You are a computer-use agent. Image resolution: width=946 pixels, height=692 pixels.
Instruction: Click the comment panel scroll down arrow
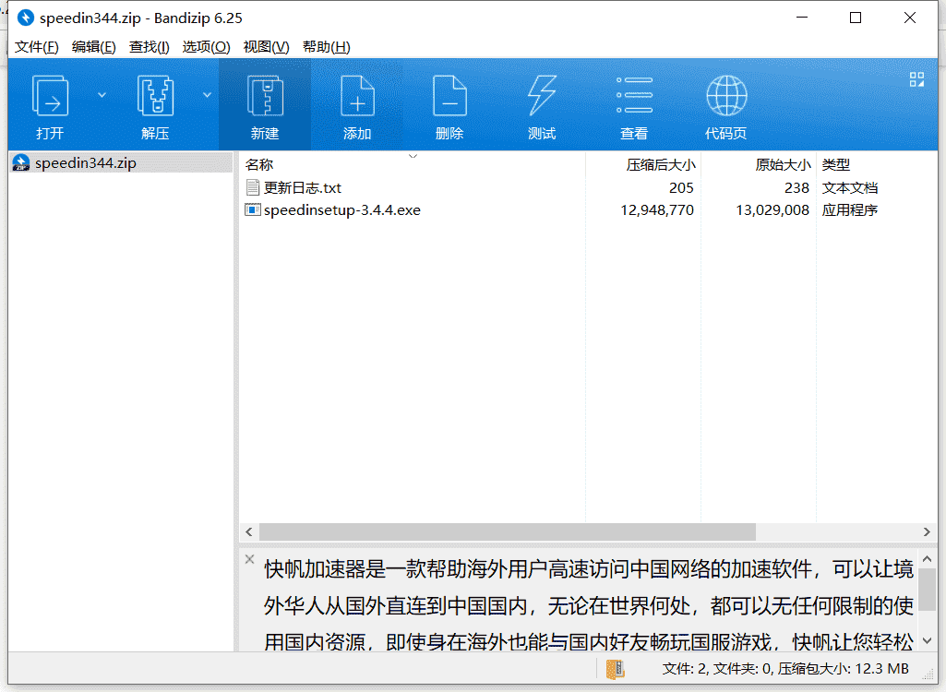(928, 640)
